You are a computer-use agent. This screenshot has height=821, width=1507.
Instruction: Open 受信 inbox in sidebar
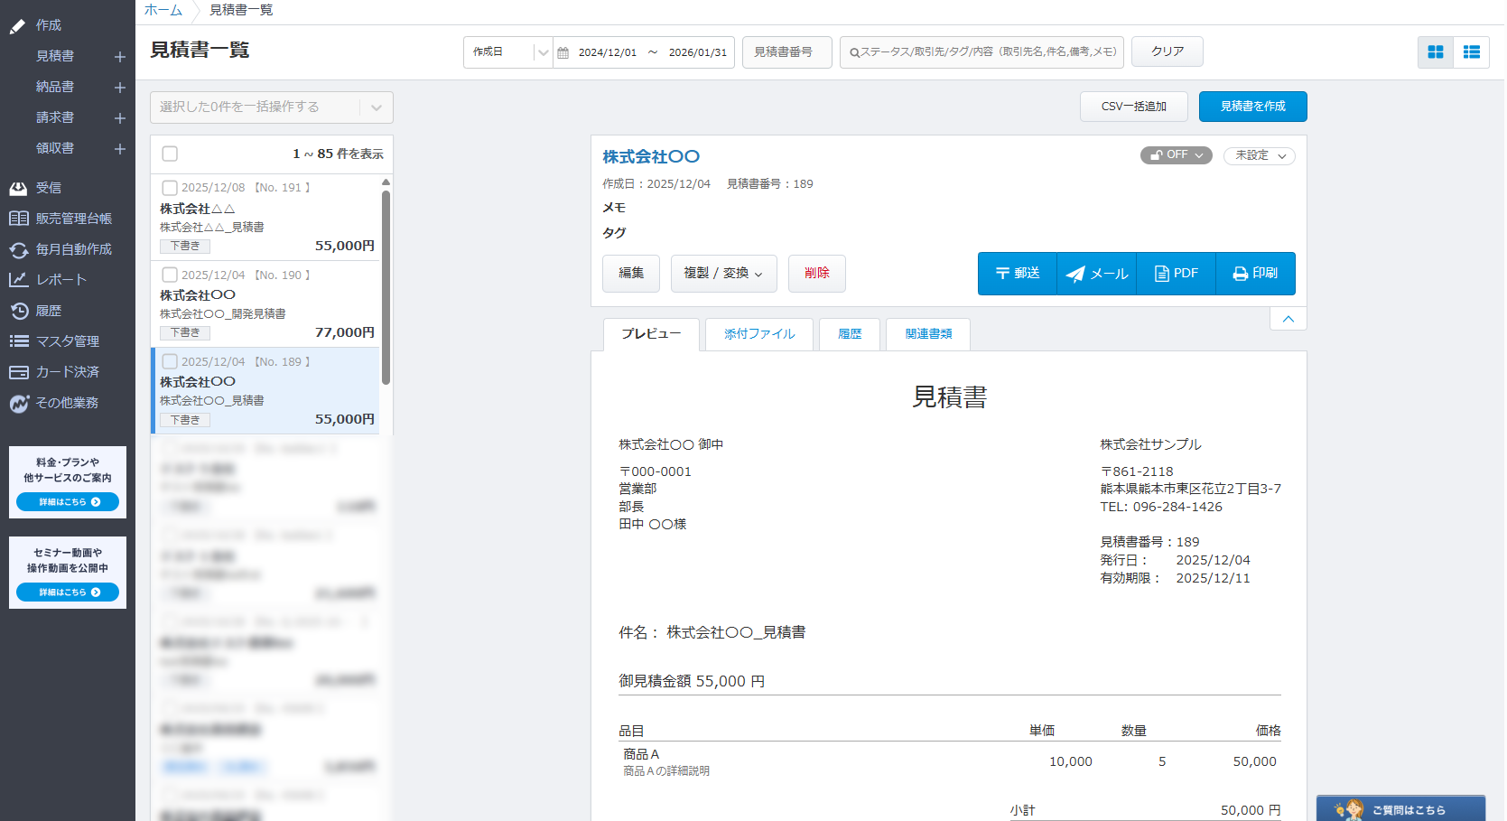click(49, 188)
